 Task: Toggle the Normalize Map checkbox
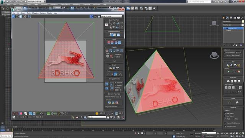click(x=225, y=126)
